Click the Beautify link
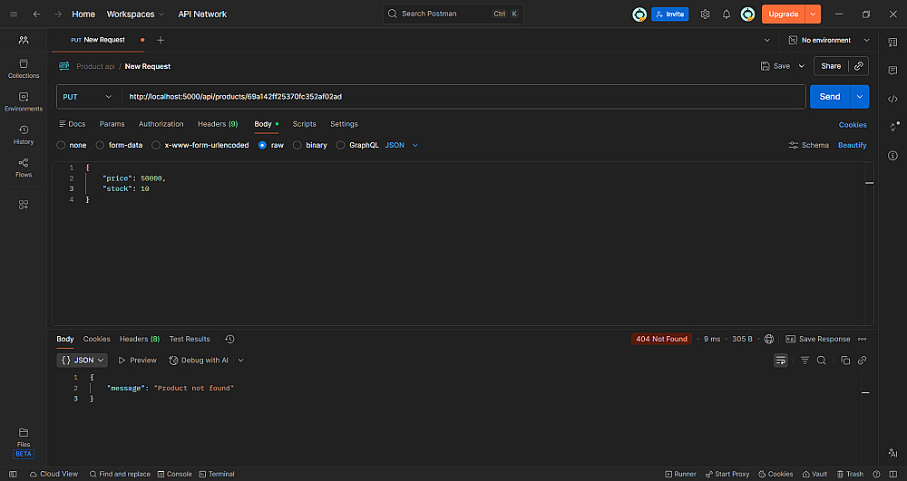 (x=852, y=145)
